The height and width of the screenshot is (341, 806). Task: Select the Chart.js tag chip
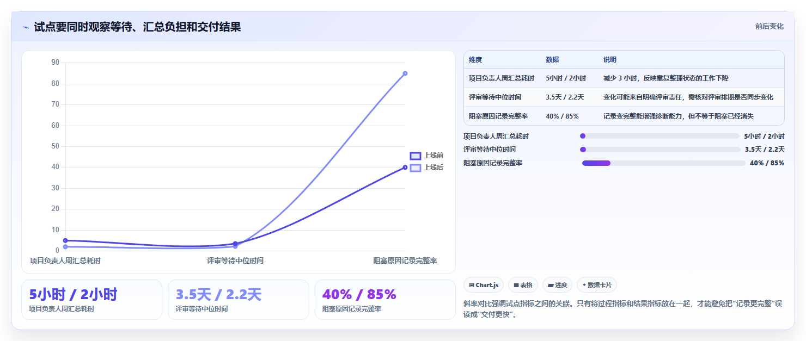[484, 285]
